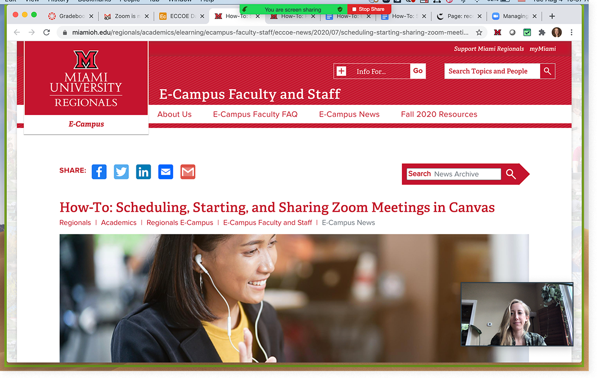Close the Managing tab

(x=535, y=16)
